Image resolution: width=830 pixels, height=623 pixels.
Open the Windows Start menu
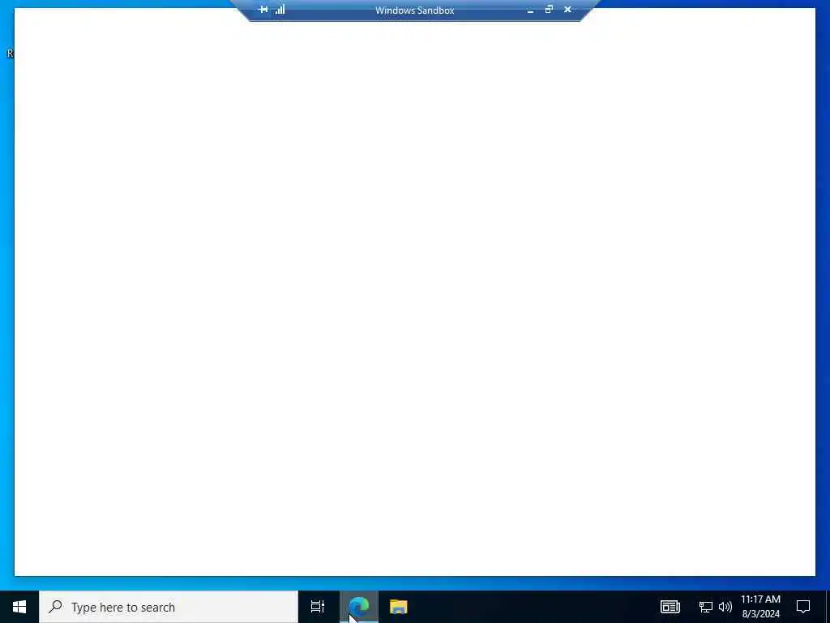tap(19, 607)
